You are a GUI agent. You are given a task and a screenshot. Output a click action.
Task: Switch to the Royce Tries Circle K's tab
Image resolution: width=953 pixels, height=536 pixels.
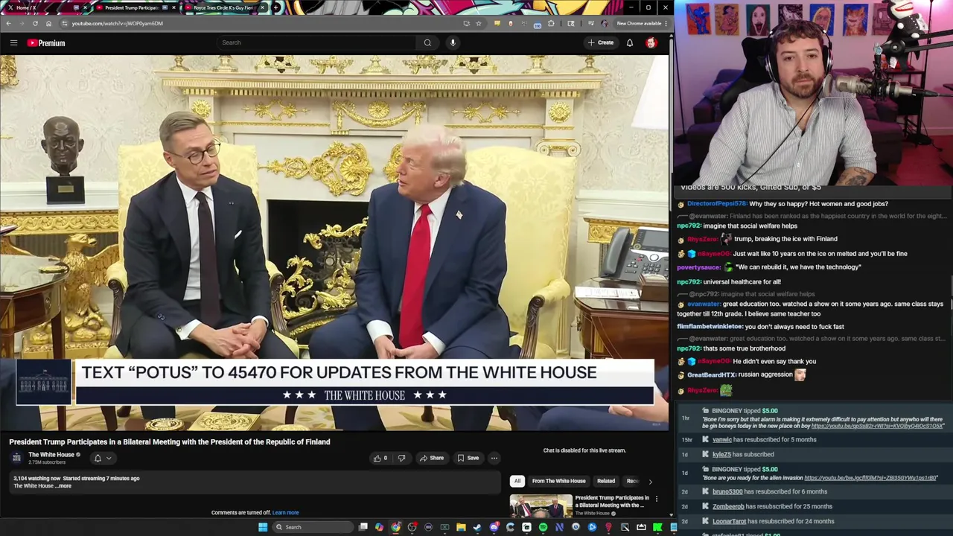[x=223, y=7]
